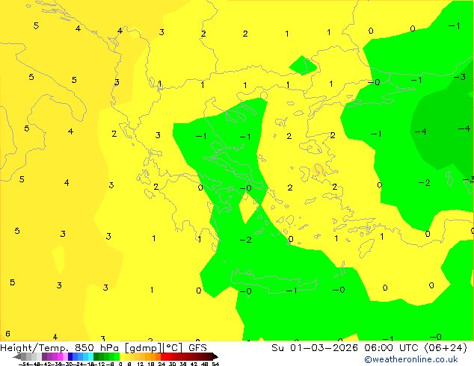Image resolution: width=474 pixels, height=366 pixels.
Task: Click the left arrow end of the color scale
Action: [17, 356]
